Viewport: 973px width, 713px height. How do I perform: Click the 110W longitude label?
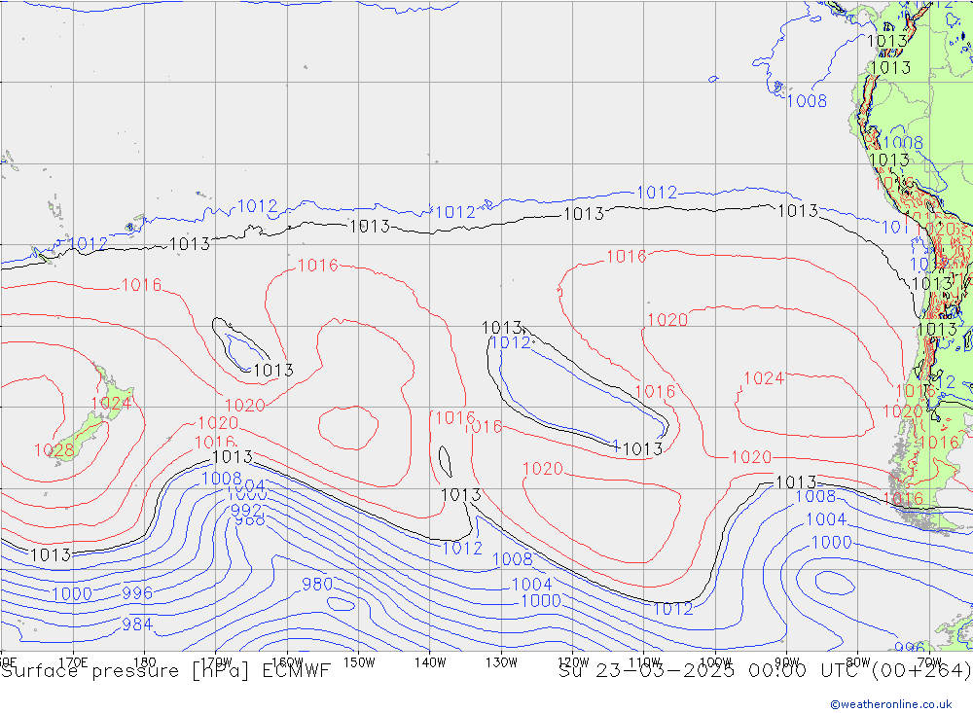tap(644, 662)
